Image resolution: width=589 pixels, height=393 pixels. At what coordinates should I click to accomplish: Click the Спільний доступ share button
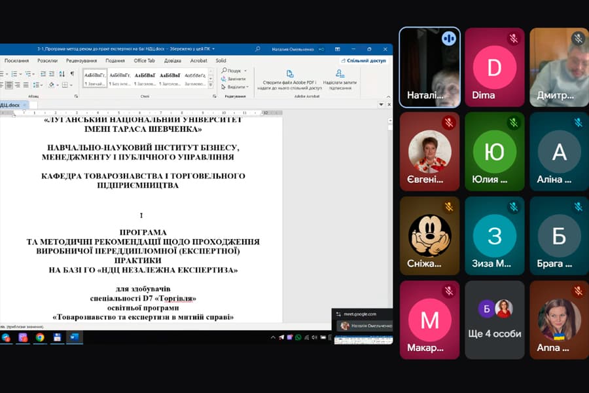pos(363,60)
